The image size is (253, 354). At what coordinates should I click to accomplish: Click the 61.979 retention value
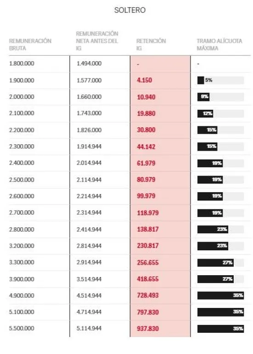coord(146,163)
